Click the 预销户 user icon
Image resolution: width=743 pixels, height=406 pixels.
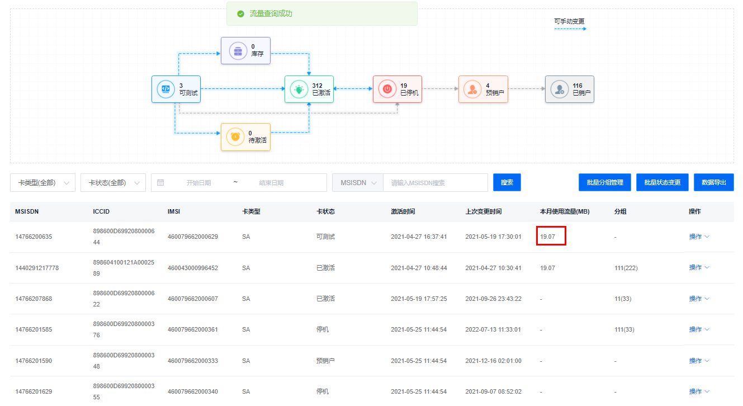472,89
